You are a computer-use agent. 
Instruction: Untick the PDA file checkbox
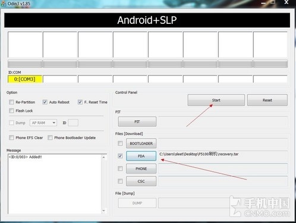point(120,156)
